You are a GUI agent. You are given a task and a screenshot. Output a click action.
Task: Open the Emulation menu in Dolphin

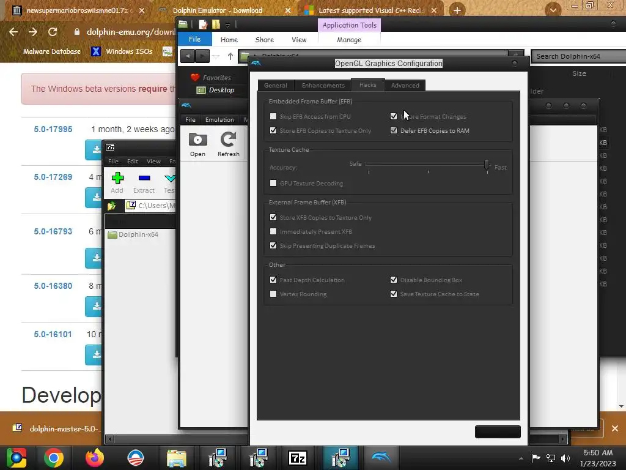[219, 119]
